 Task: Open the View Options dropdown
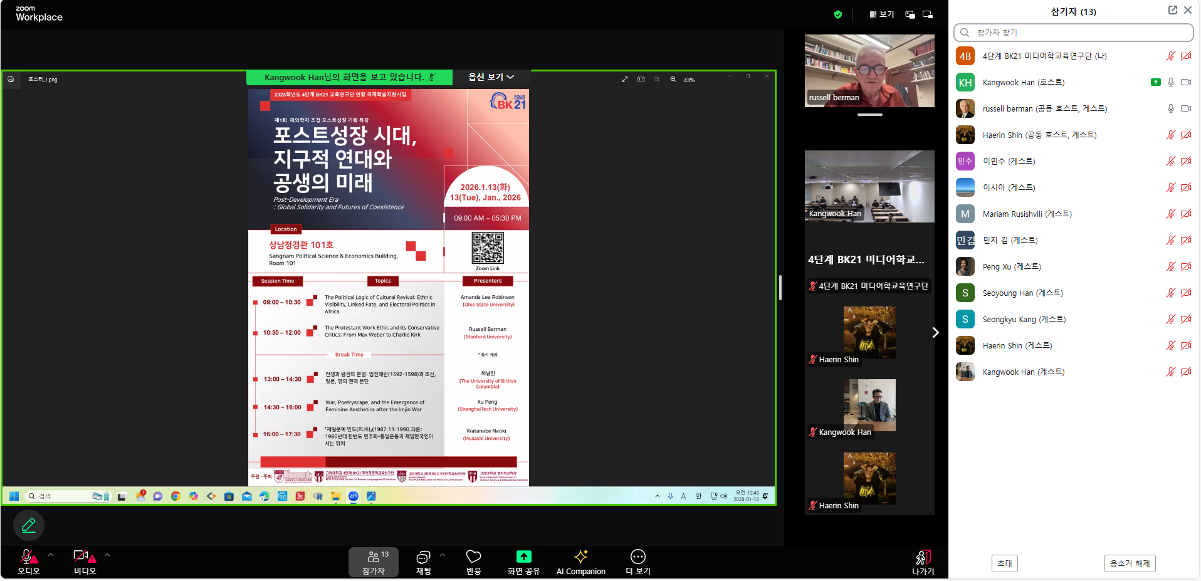pyautogui.click(x=491, y=77)
